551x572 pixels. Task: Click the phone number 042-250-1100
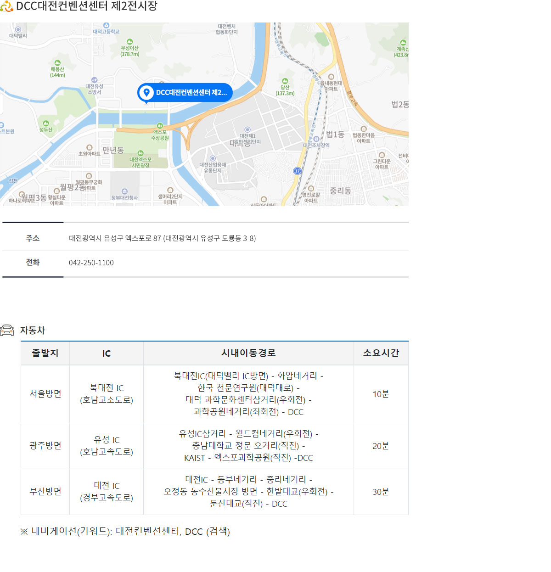[x=91, y=263]
